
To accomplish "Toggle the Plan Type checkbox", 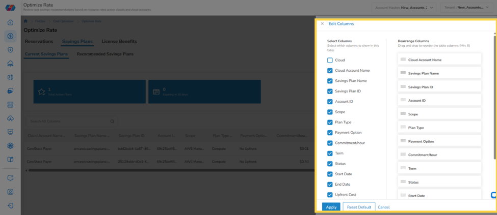I will (x=330, y=122).
